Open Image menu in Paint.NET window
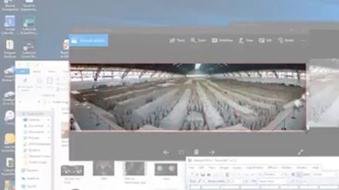The image size is (339, 190). point(224,167)
